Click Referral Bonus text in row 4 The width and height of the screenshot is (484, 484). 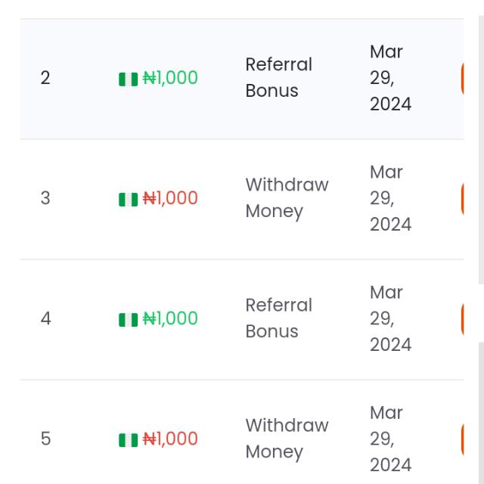279,318
